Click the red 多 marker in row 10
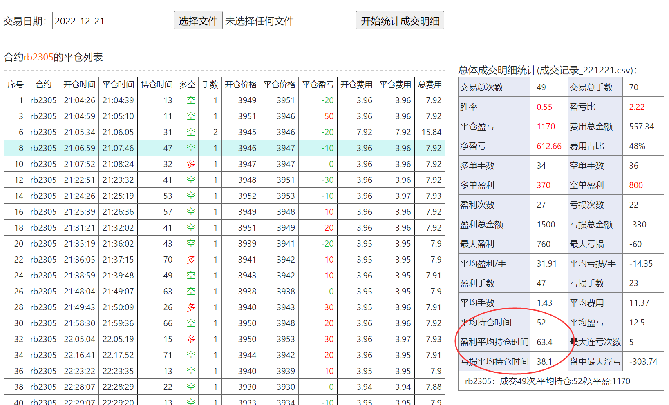 click(x=190, y=164)
